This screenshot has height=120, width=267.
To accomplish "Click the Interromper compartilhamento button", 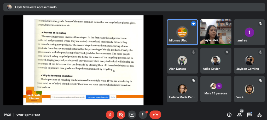I will pyautogui.click(x=97, y=97).
